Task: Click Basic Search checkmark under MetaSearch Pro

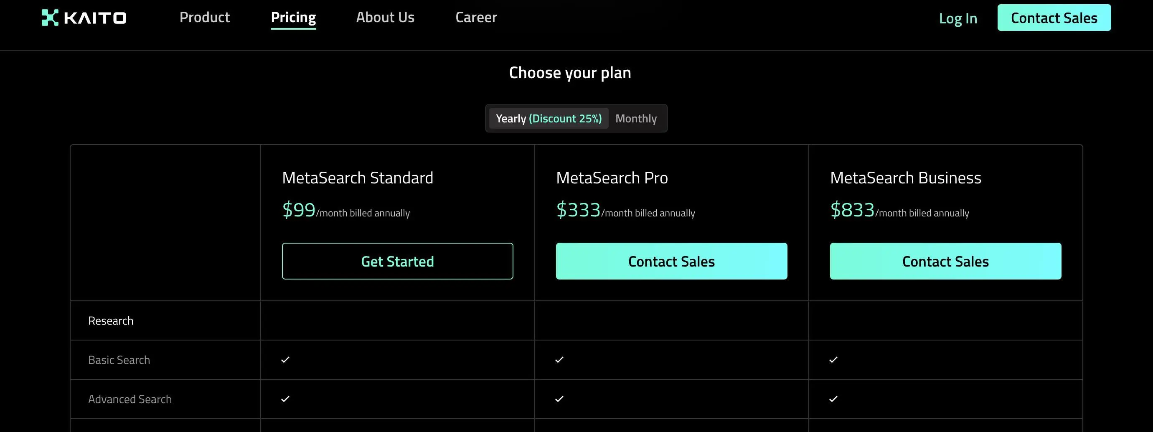Action: point(559,359)
